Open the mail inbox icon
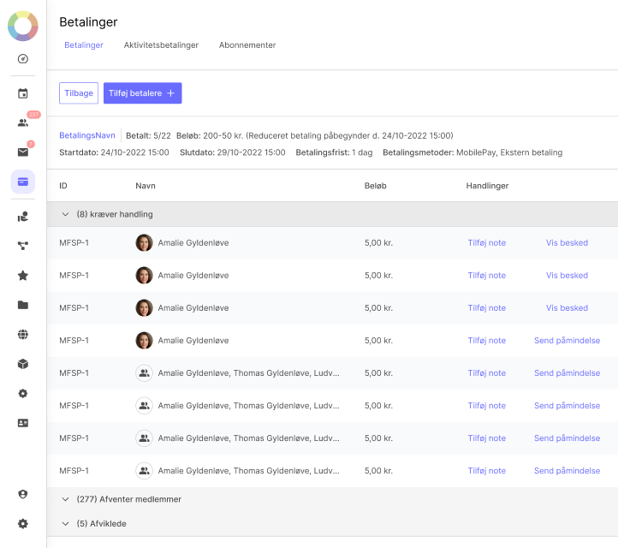The width and height of the screenshot is (618, 548). pyautogui.click(x=23, y=152)
